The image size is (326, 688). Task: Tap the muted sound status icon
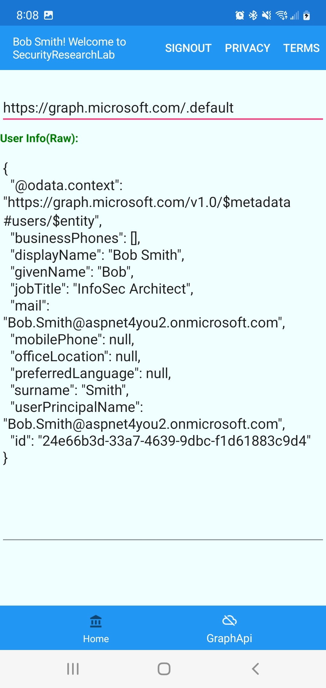(267, 15)
